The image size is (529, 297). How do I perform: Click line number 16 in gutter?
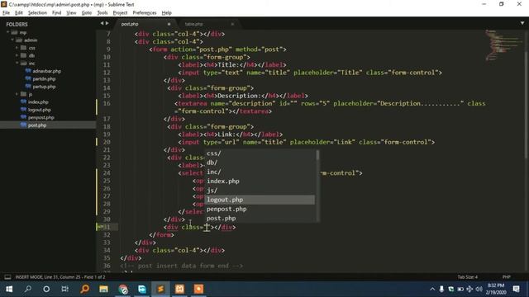coord(107,103)
